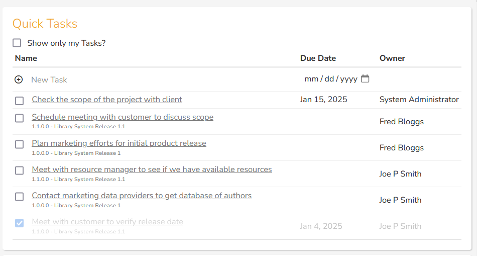The height and width of the screenshot is (256, 477).
Task: Tick the 'Plan marketing efforts' task checkbox
Action: (x=19, y=144)
